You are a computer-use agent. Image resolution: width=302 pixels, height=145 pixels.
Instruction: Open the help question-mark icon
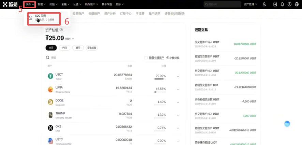coord(289,4)
